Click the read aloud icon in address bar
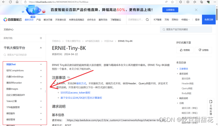This screenshot has height=126, width=218. [x=166, y=2]
